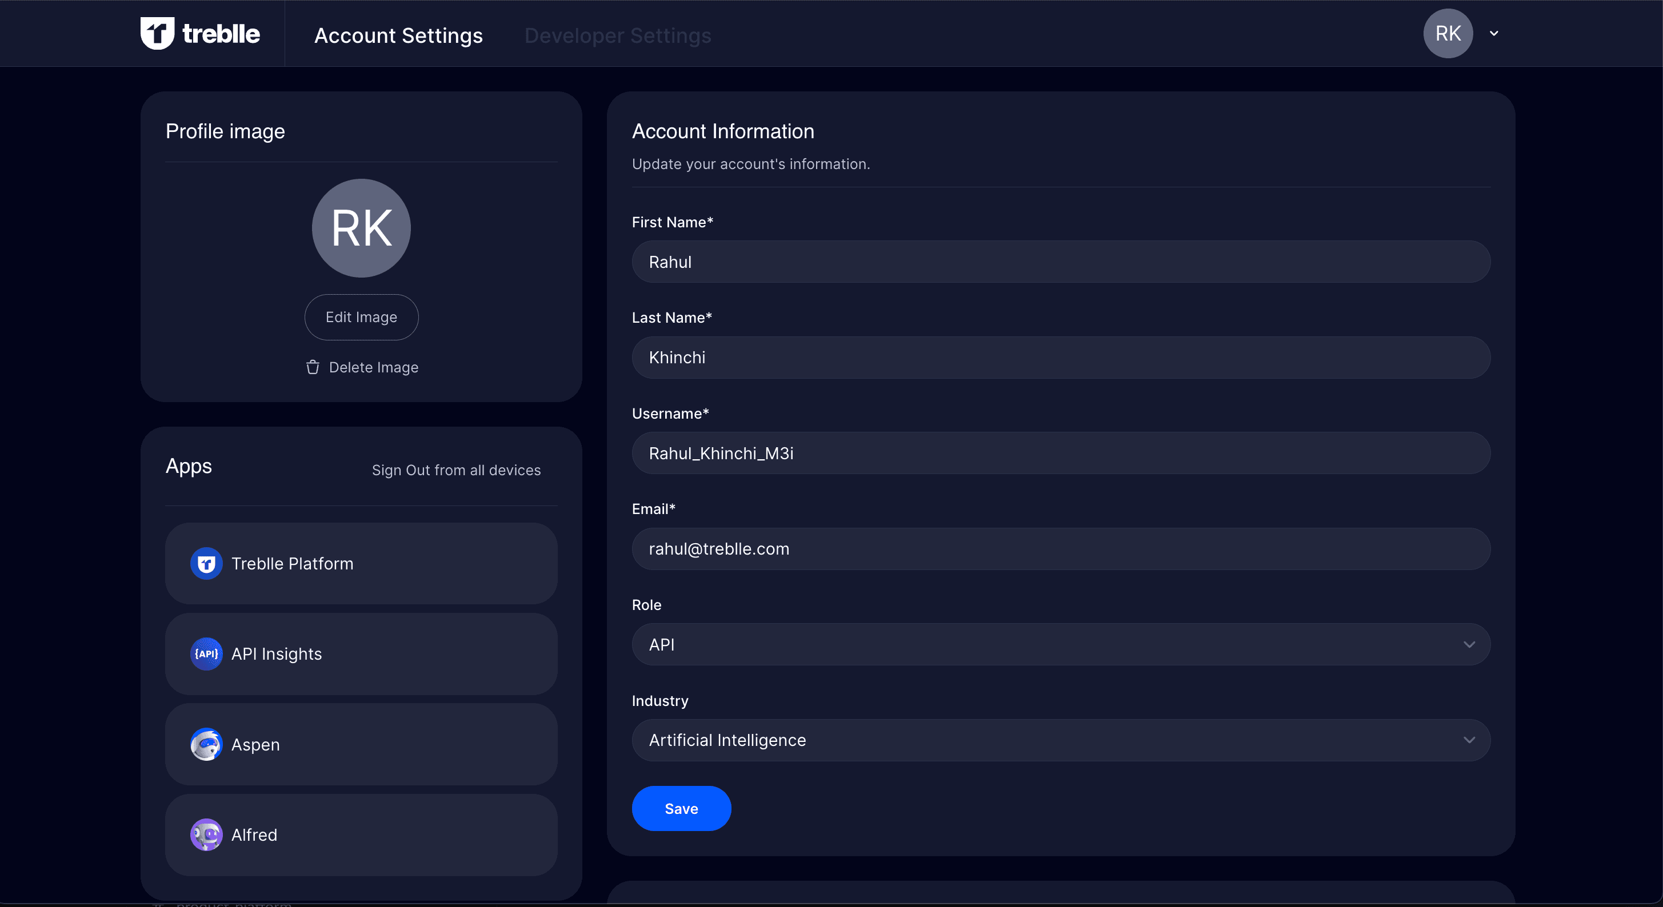This screenshot has width=1663, height=907.
Task: Click the trash icon next to Delete Image
Action: [313, 367]
